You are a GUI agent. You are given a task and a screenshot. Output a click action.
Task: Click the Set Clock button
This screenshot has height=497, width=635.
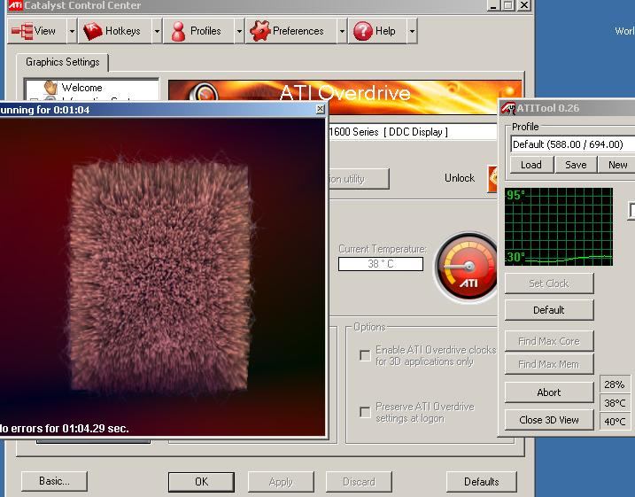(x=549, y=283)
